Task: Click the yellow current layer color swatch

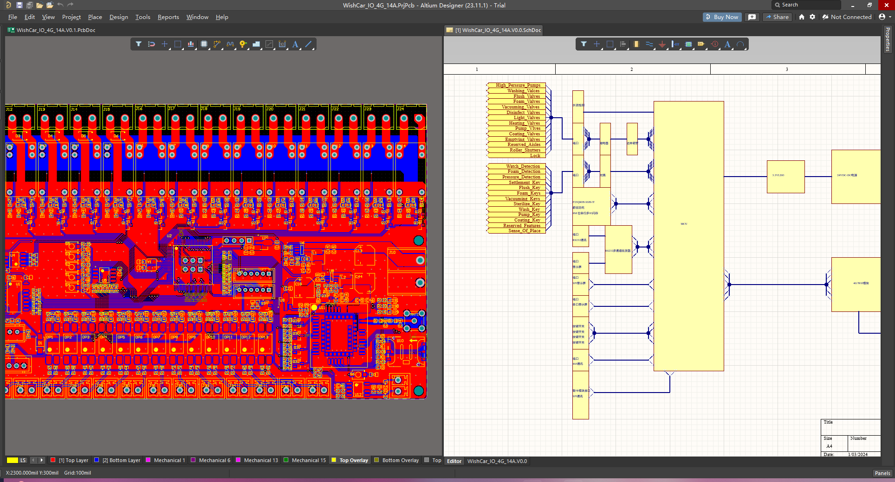Action: (13, 460)
